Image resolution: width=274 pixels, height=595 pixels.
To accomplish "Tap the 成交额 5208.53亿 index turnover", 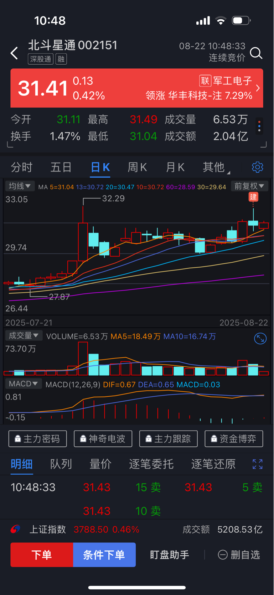I will [223, 529].
